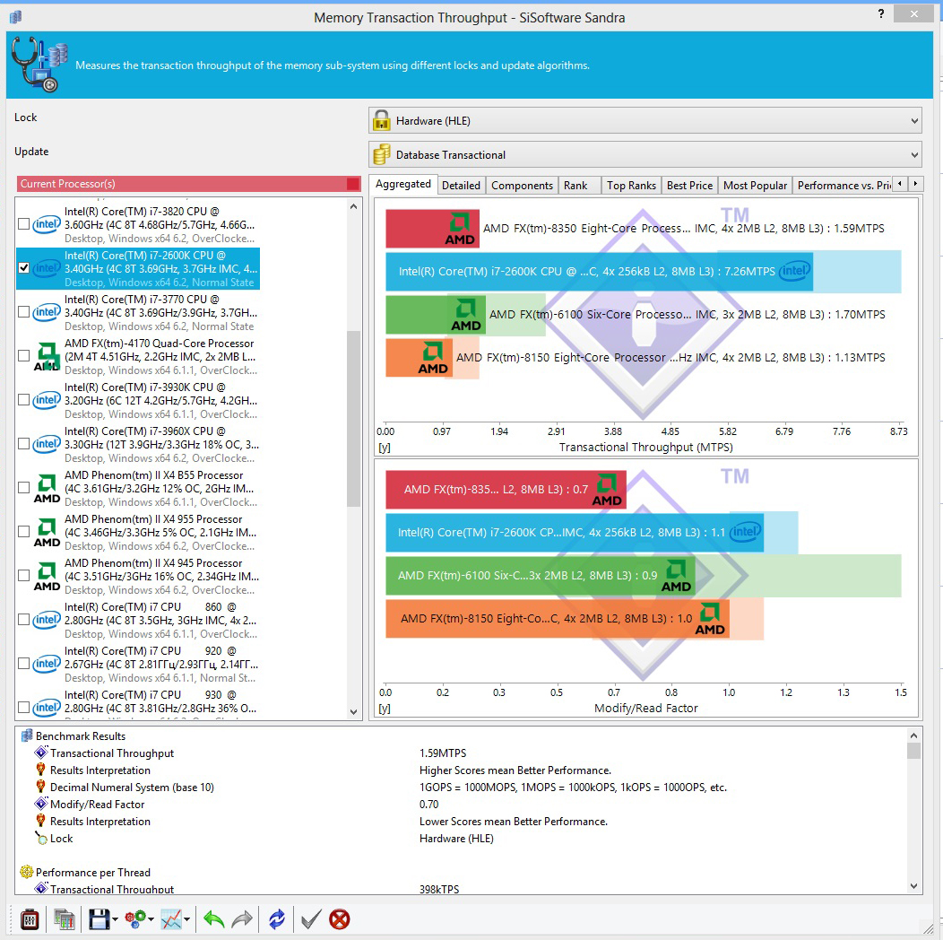
Task: Click the question mark help button
Action: (x=881, y=13)
